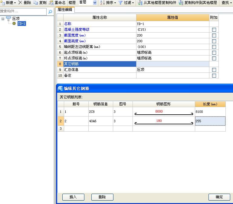Click the 图号 column header
233x204 pixels.
[x=123, y=104]
